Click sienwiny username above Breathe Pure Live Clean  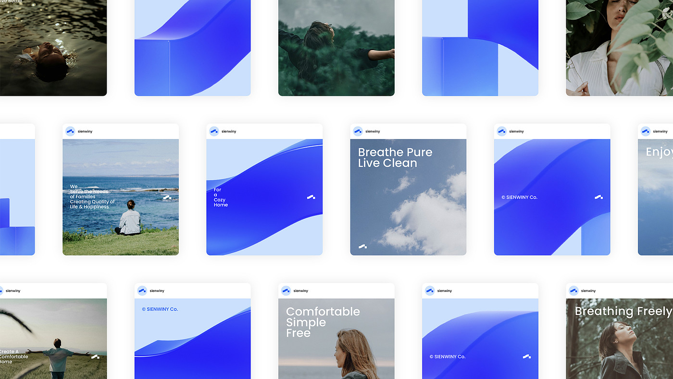373,131
